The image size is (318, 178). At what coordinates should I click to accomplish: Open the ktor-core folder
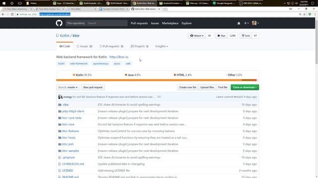69,125
